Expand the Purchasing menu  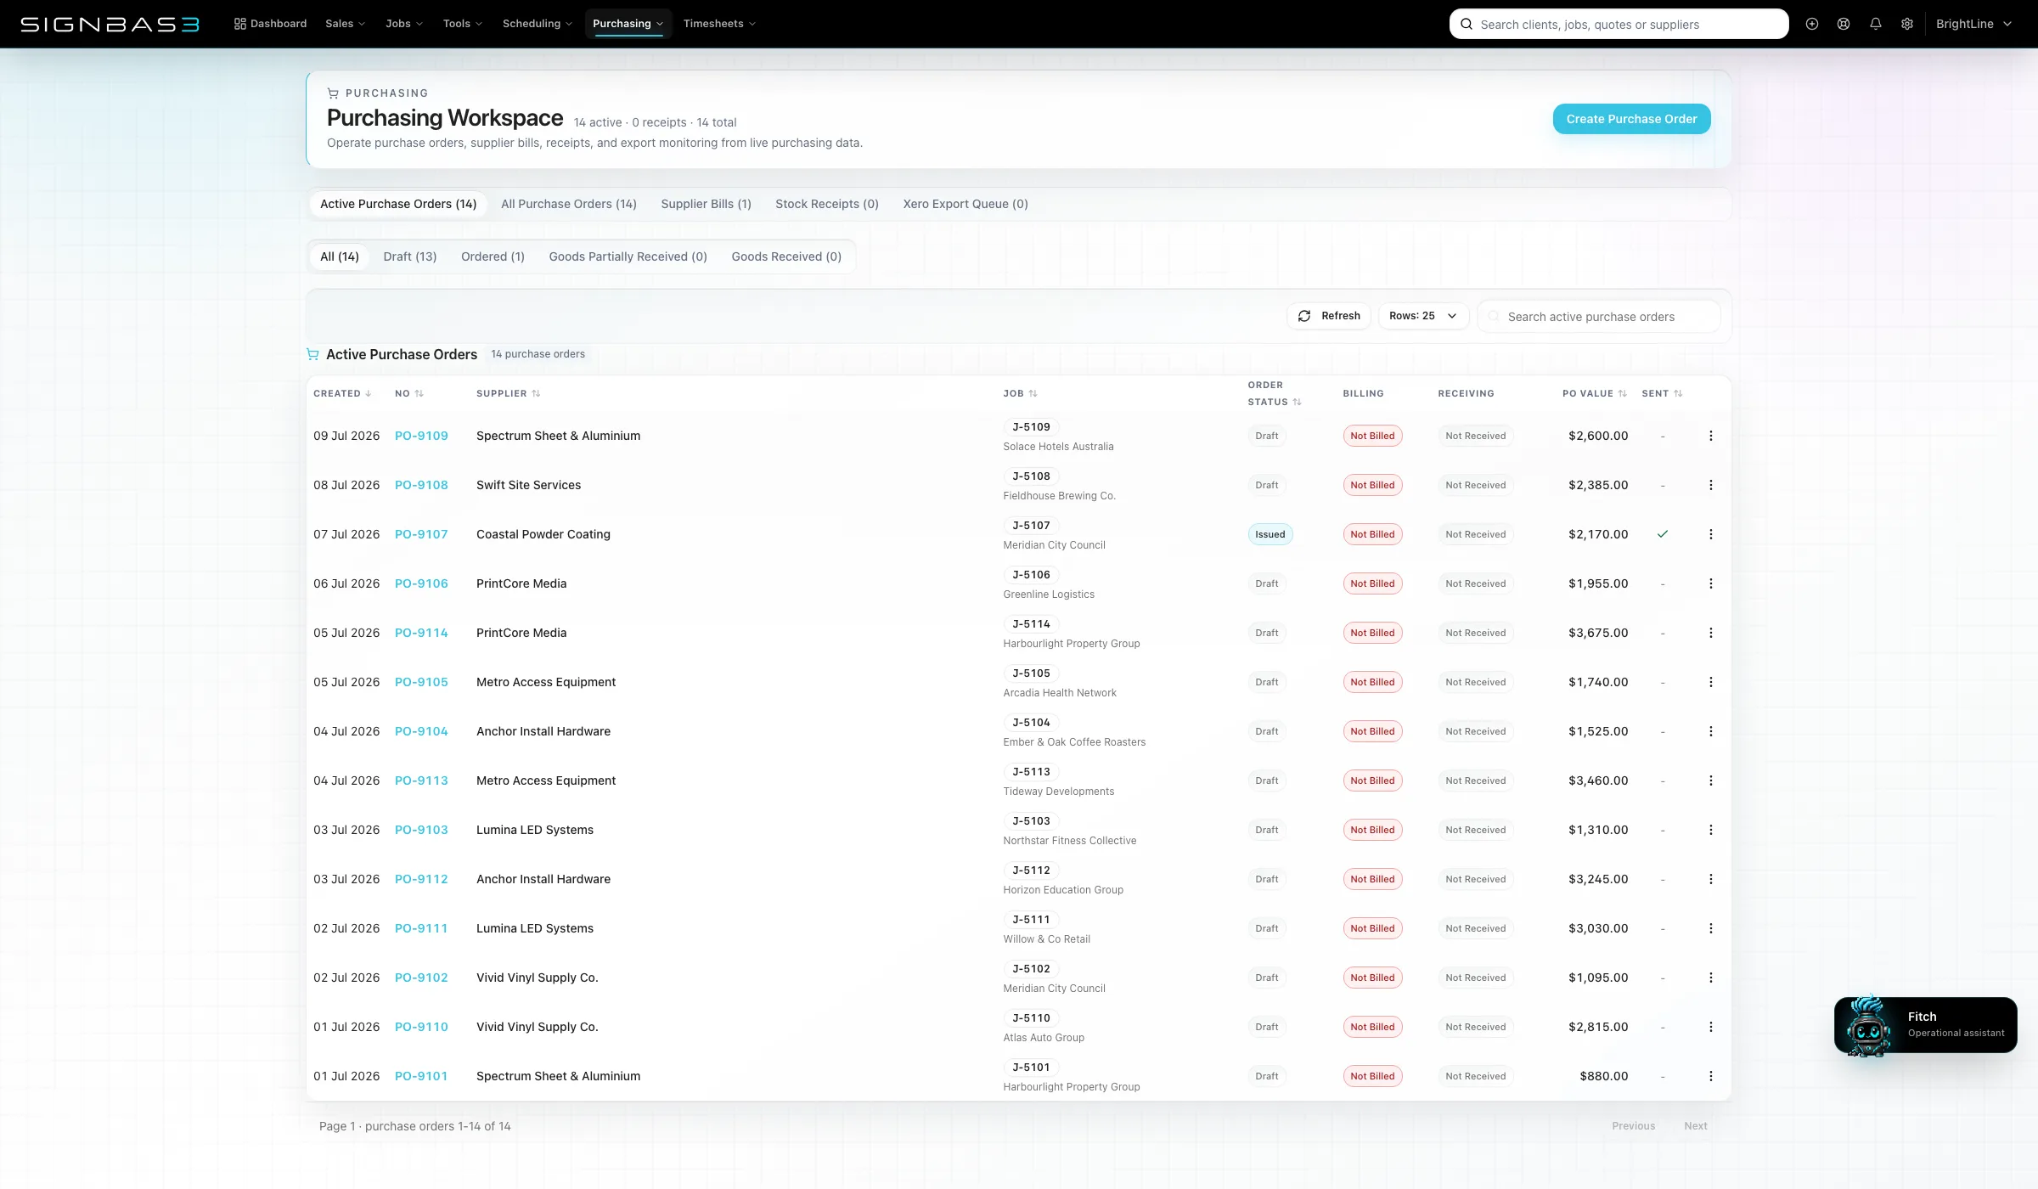coord(628,24)
